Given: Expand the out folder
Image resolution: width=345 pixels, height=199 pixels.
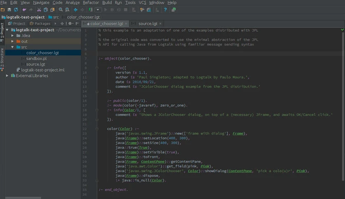Looking at the screenshot, I should click(x=12, y=41).
